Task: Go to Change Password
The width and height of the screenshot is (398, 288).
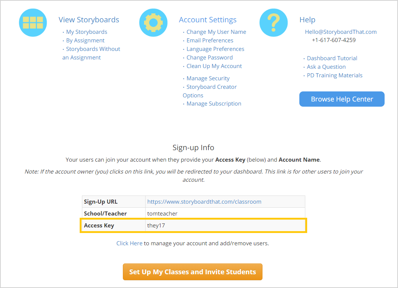Action: click(210, 58)
